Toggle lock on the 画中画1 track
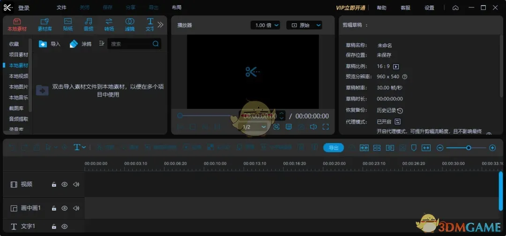506x236 pixels. tap(54, 208)
